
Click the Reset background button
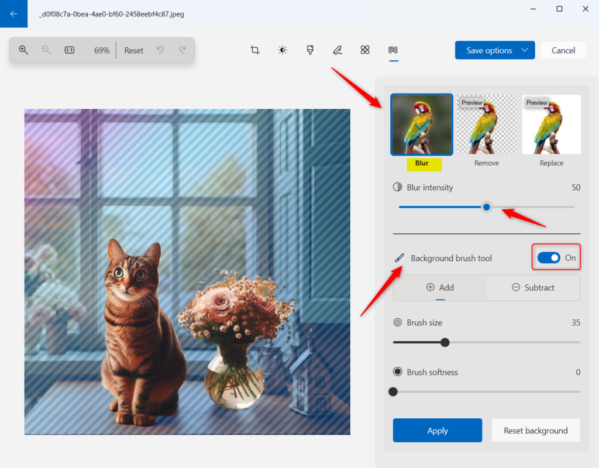click(536, 431)
